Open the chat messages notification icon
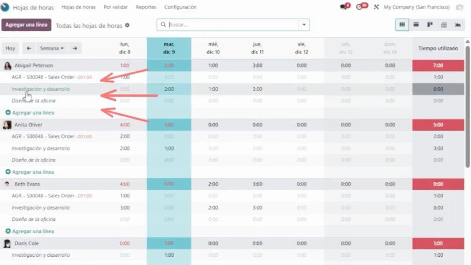 [343, 7]
